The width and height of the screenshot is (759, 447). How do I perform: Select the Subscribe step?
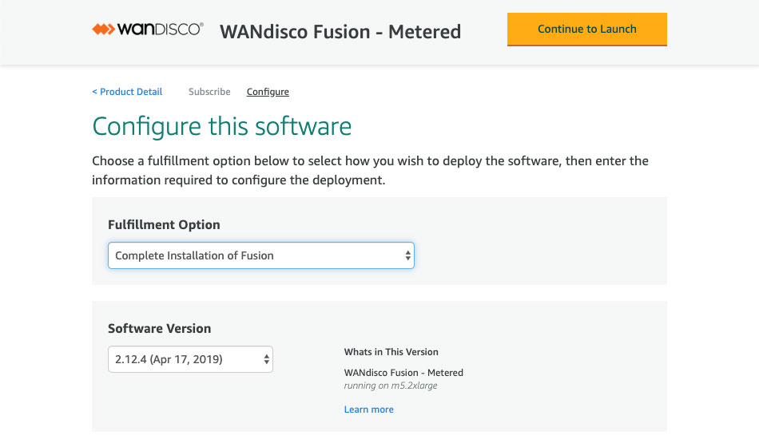coord(209,92)
